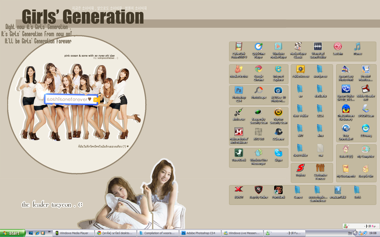Select Epson Stylus SX110_TX1 icon
The width and height of the screenshot is (380, 237).
[346, 93]
